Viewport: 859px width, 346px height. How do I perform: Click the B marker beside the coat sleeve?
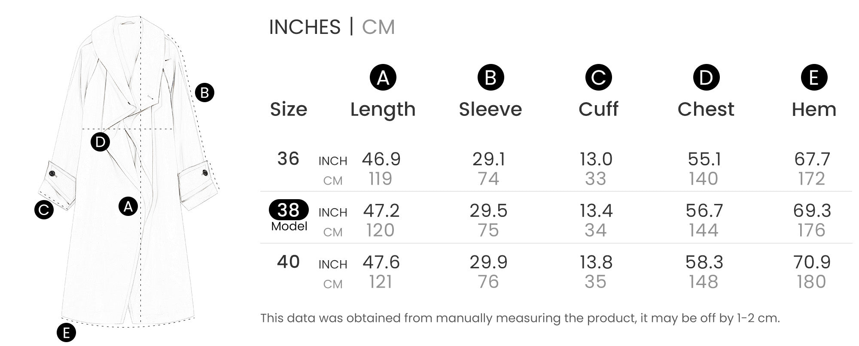click(204, 93)
